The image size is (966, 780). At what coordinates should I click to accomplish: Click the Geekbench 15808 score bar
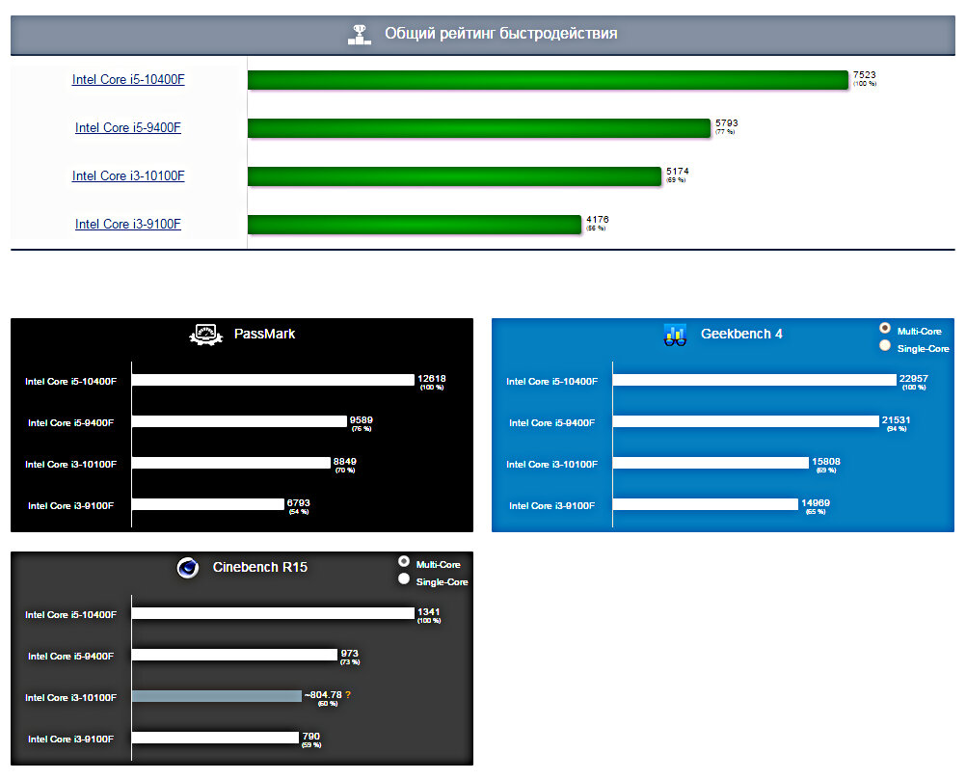(711, 463)
